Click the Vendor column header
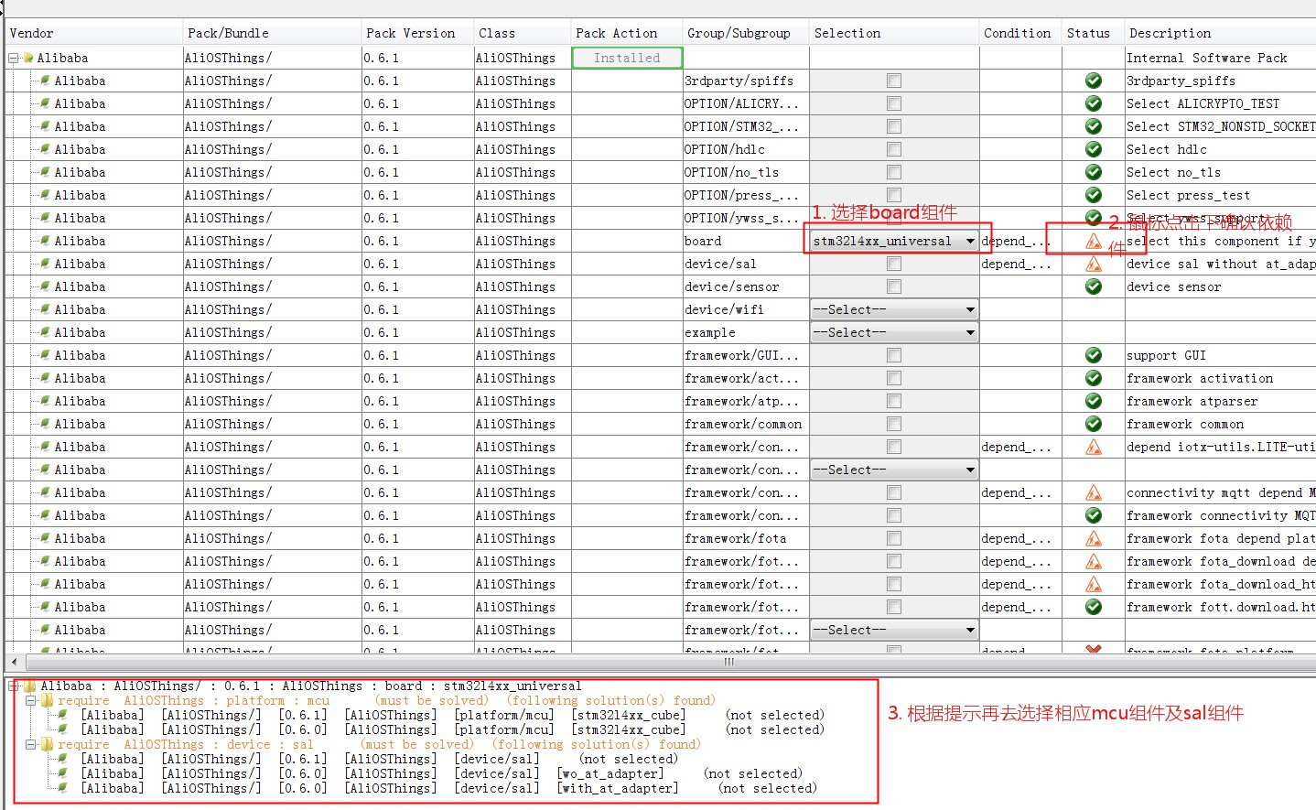The width and height of the screenshot is (1316, 810). point(93,33)
